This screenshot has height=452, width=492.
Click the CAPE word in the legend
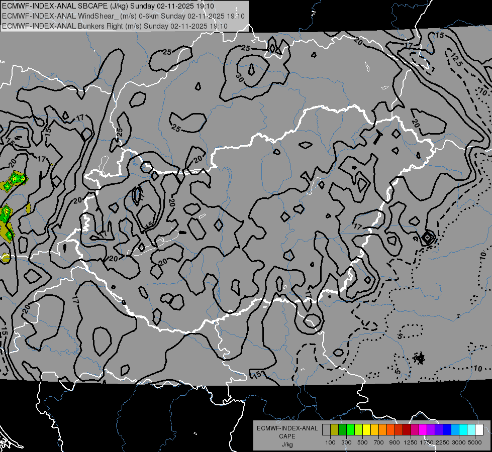(287, 436)
